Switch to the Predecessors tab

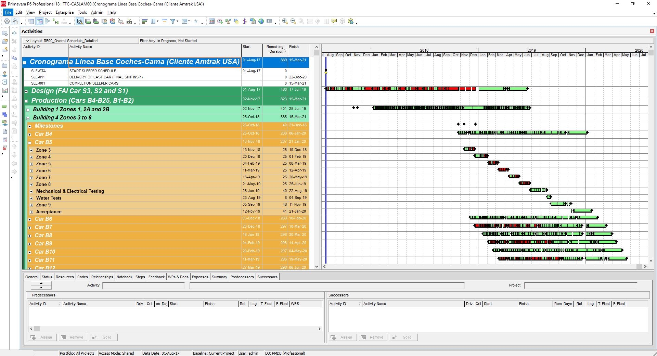pyautogui.click(x=242, y=277)
